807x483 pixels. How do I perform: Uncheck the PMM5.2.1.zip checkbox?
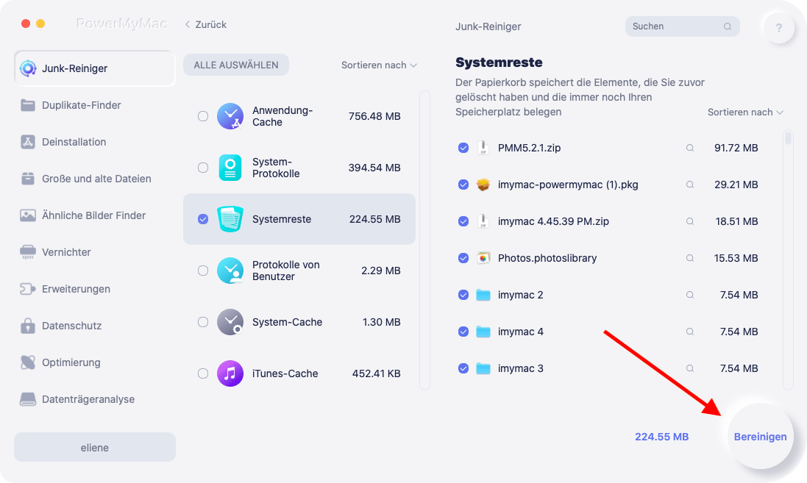pos(463,149)
